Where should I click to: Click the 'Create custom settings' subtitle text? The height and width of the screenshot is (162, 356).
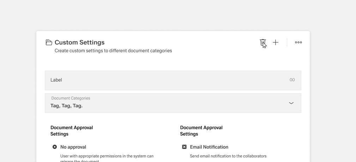(113, 51)
